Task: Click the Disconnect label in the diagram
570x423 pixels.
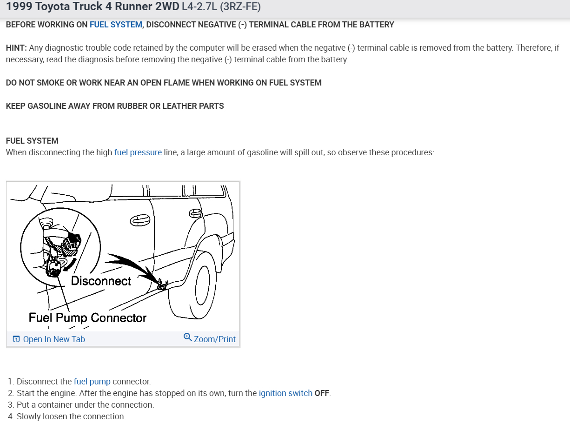Action: click(x=101, y=281)
